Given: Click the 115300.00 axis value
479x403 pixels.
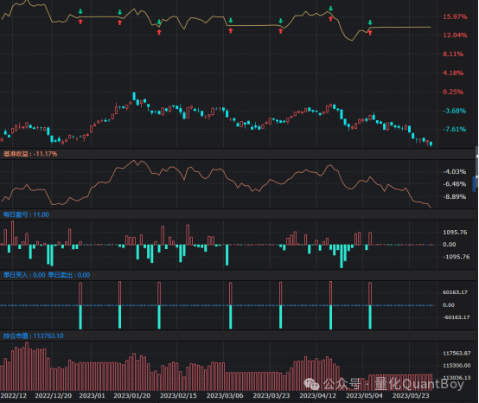Looking at the screenshot, I should (457, 366).
